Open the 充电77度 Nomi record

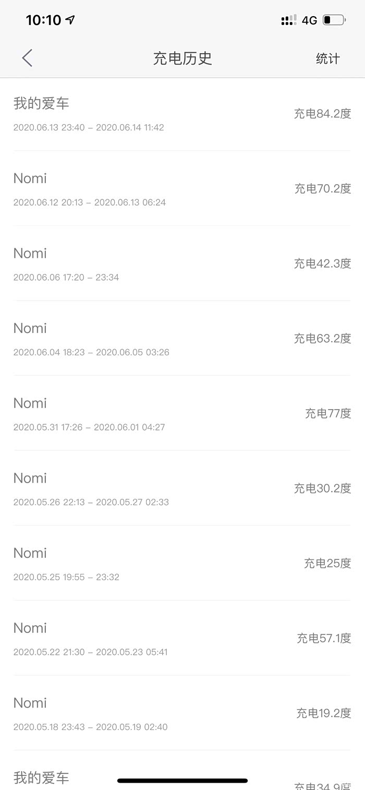click(x=181, y=413)
